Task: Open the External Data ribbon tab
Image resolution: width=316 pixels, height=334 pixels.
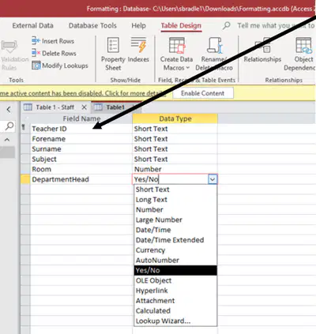Action: coord(32,25)
